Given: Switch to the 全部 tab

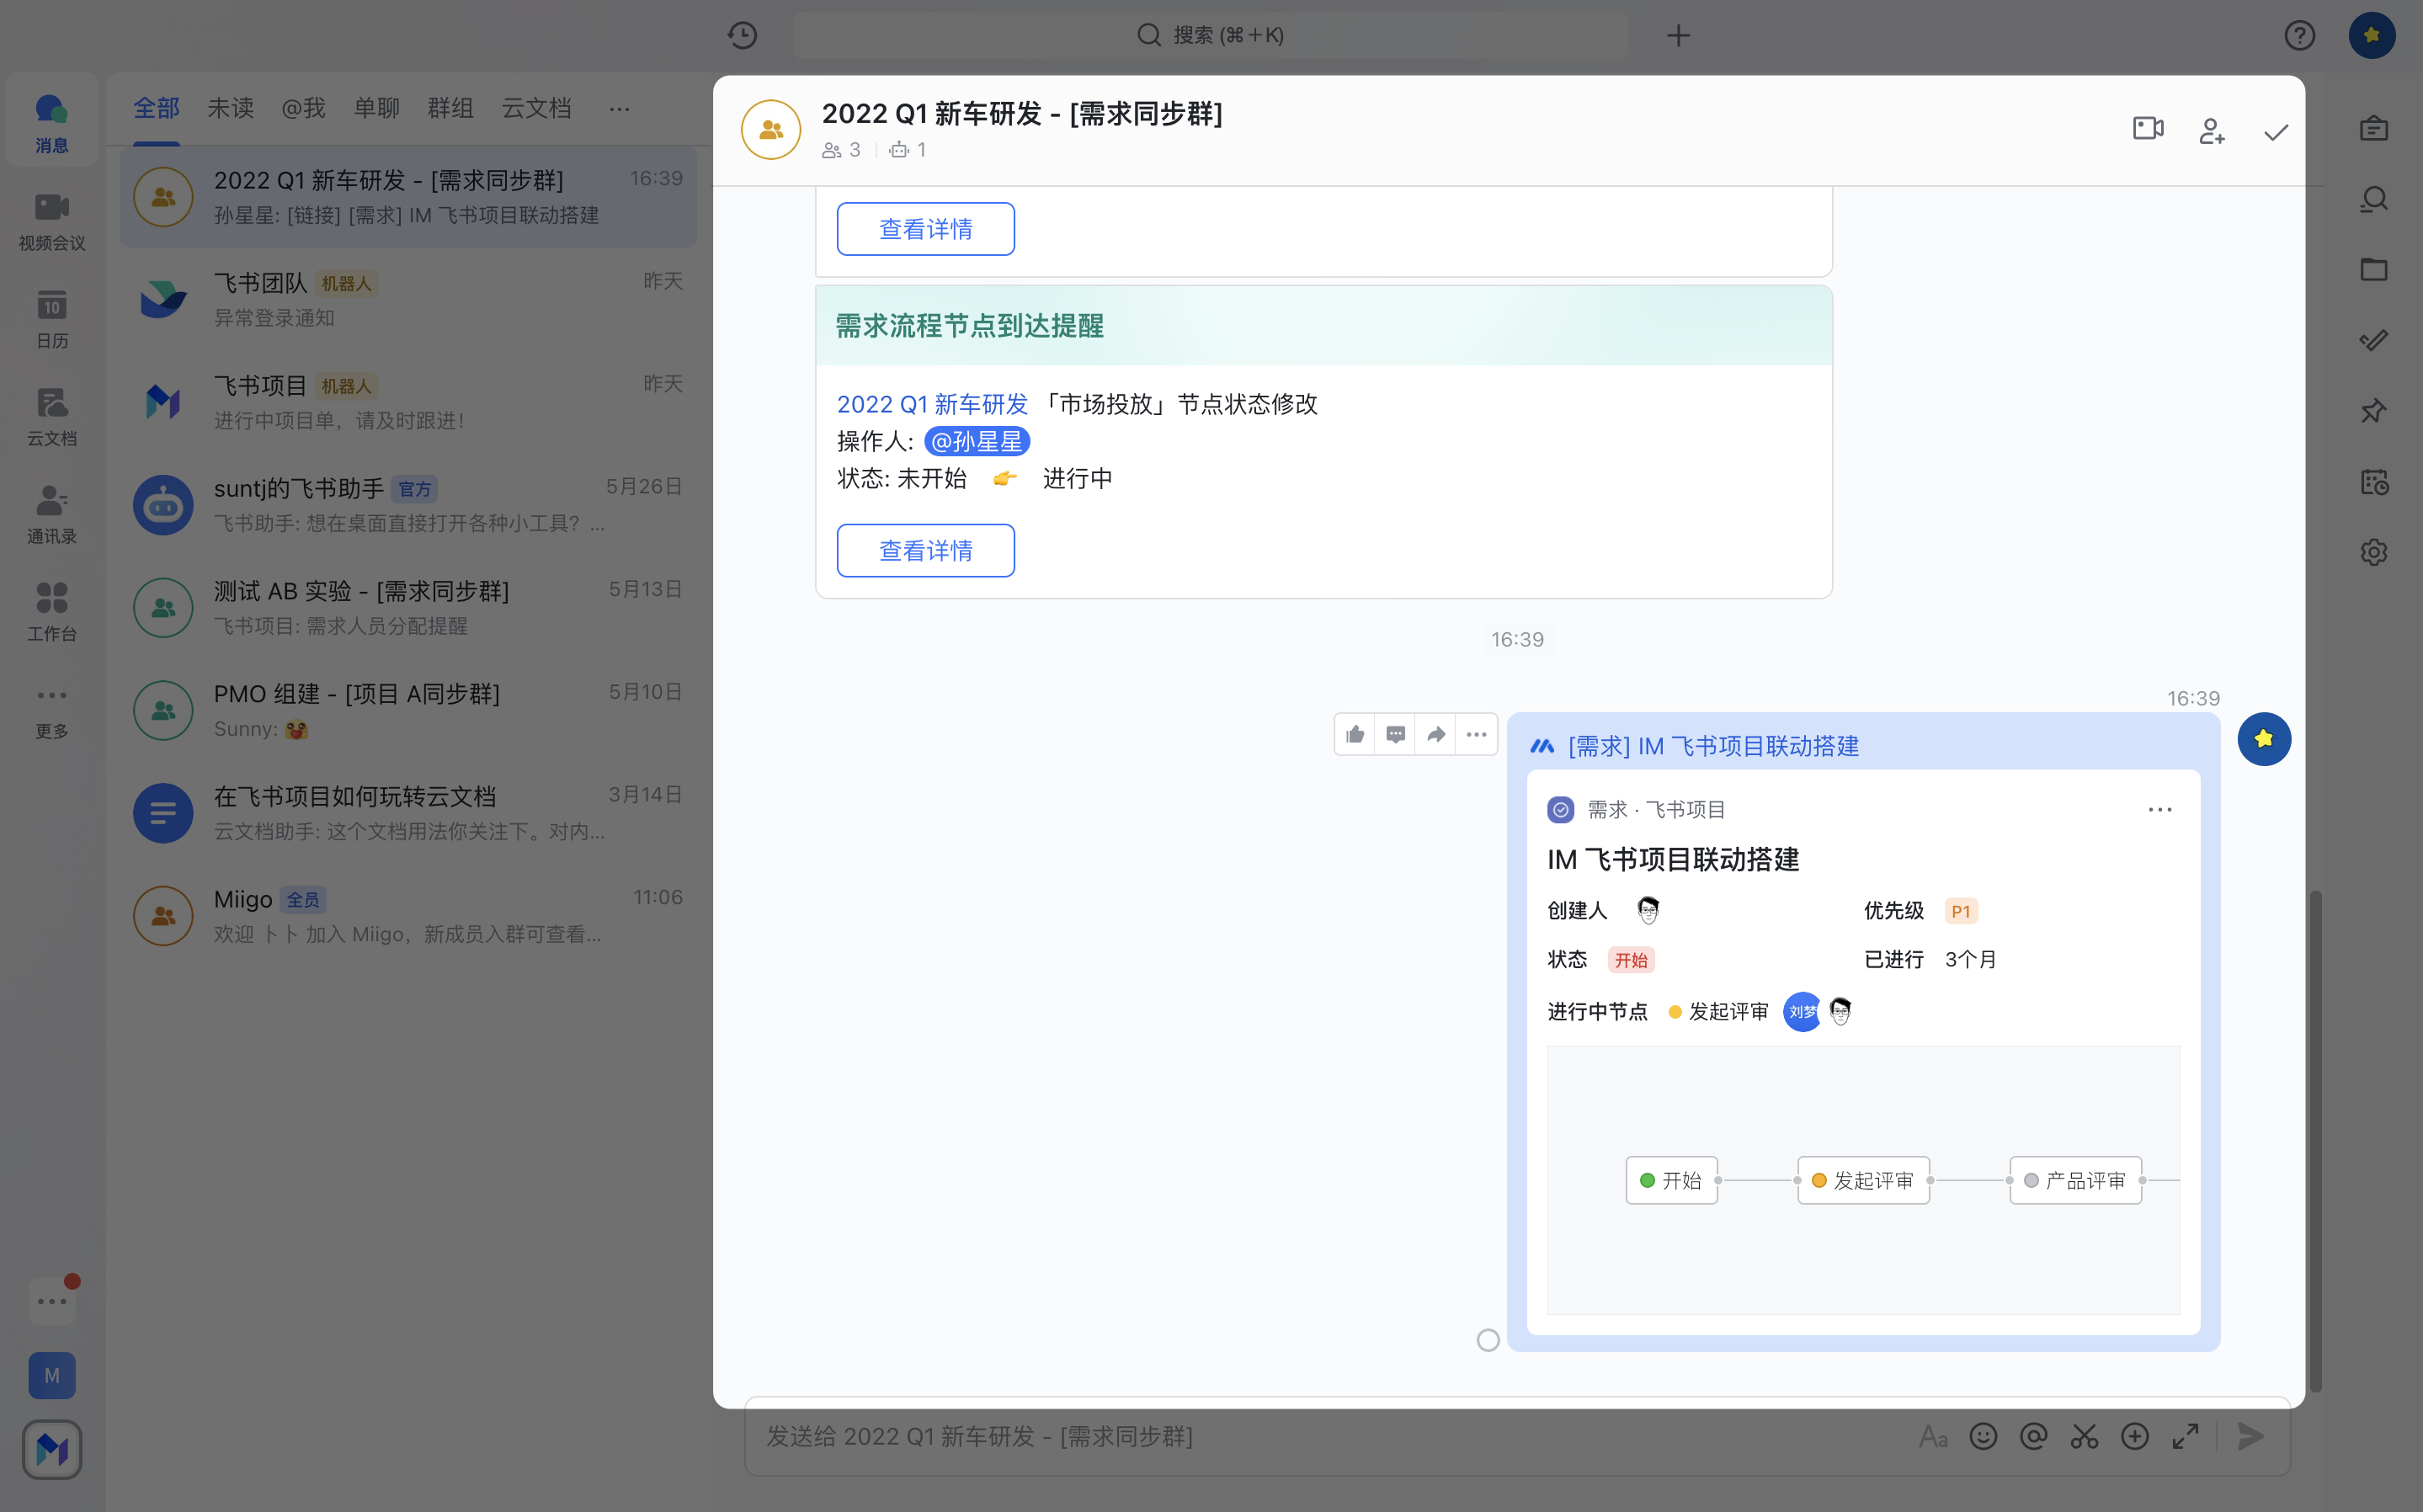Looking at the screenshot, I should (x=156, y=108).
